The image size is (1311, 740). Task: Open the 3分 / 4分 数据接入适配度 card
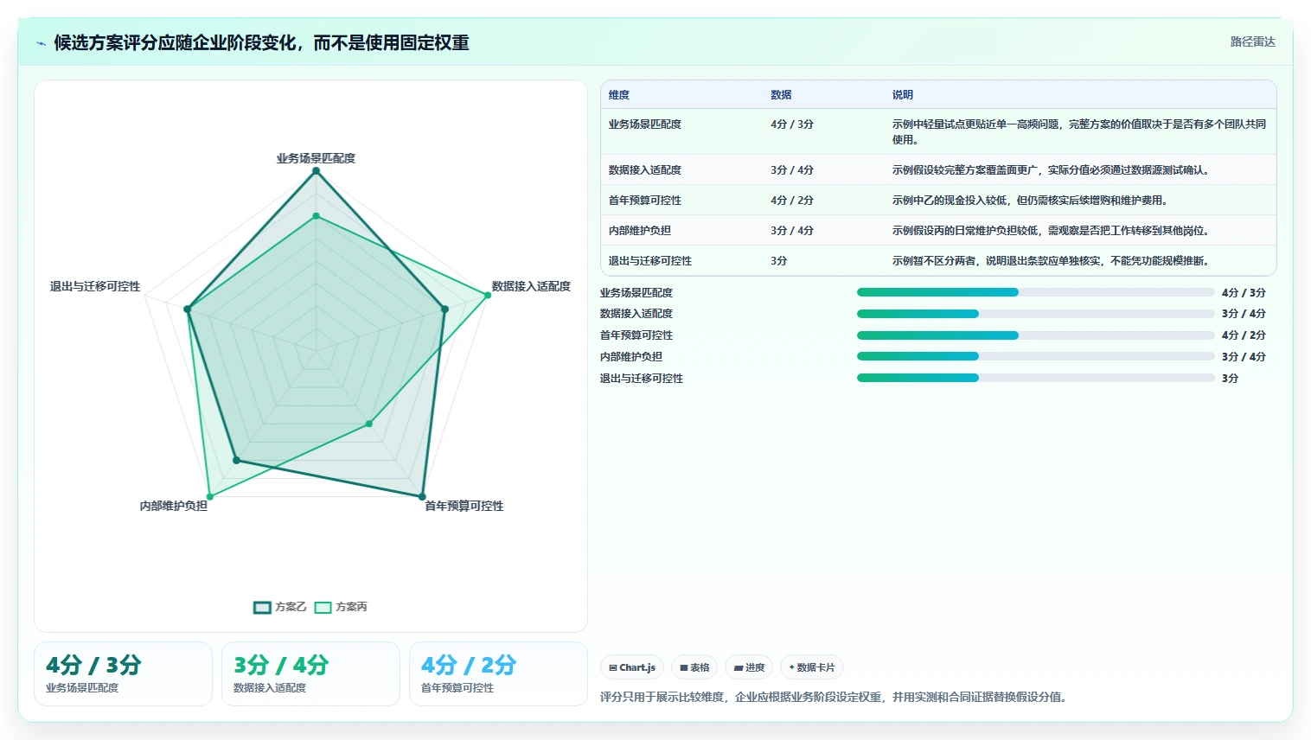[x=310, y=673]
